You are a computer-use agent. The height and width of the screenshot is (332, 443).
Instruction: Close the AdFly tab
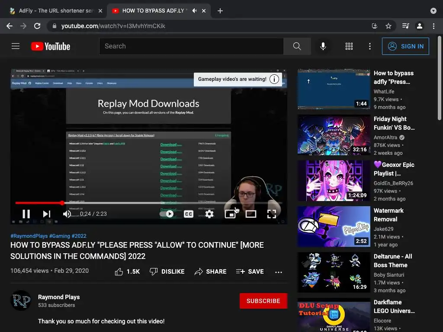(x=100, y=11)
